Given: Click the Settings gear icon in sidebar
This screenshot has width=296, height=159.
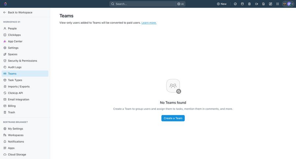Looking at the screenshot, I should tap(5, 48).
